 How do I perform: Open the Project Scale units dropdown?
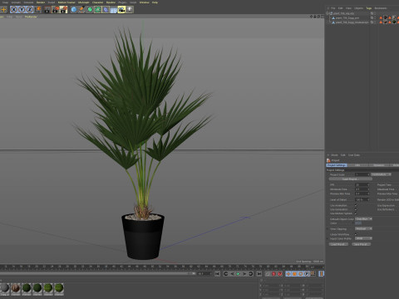[381, 174]
